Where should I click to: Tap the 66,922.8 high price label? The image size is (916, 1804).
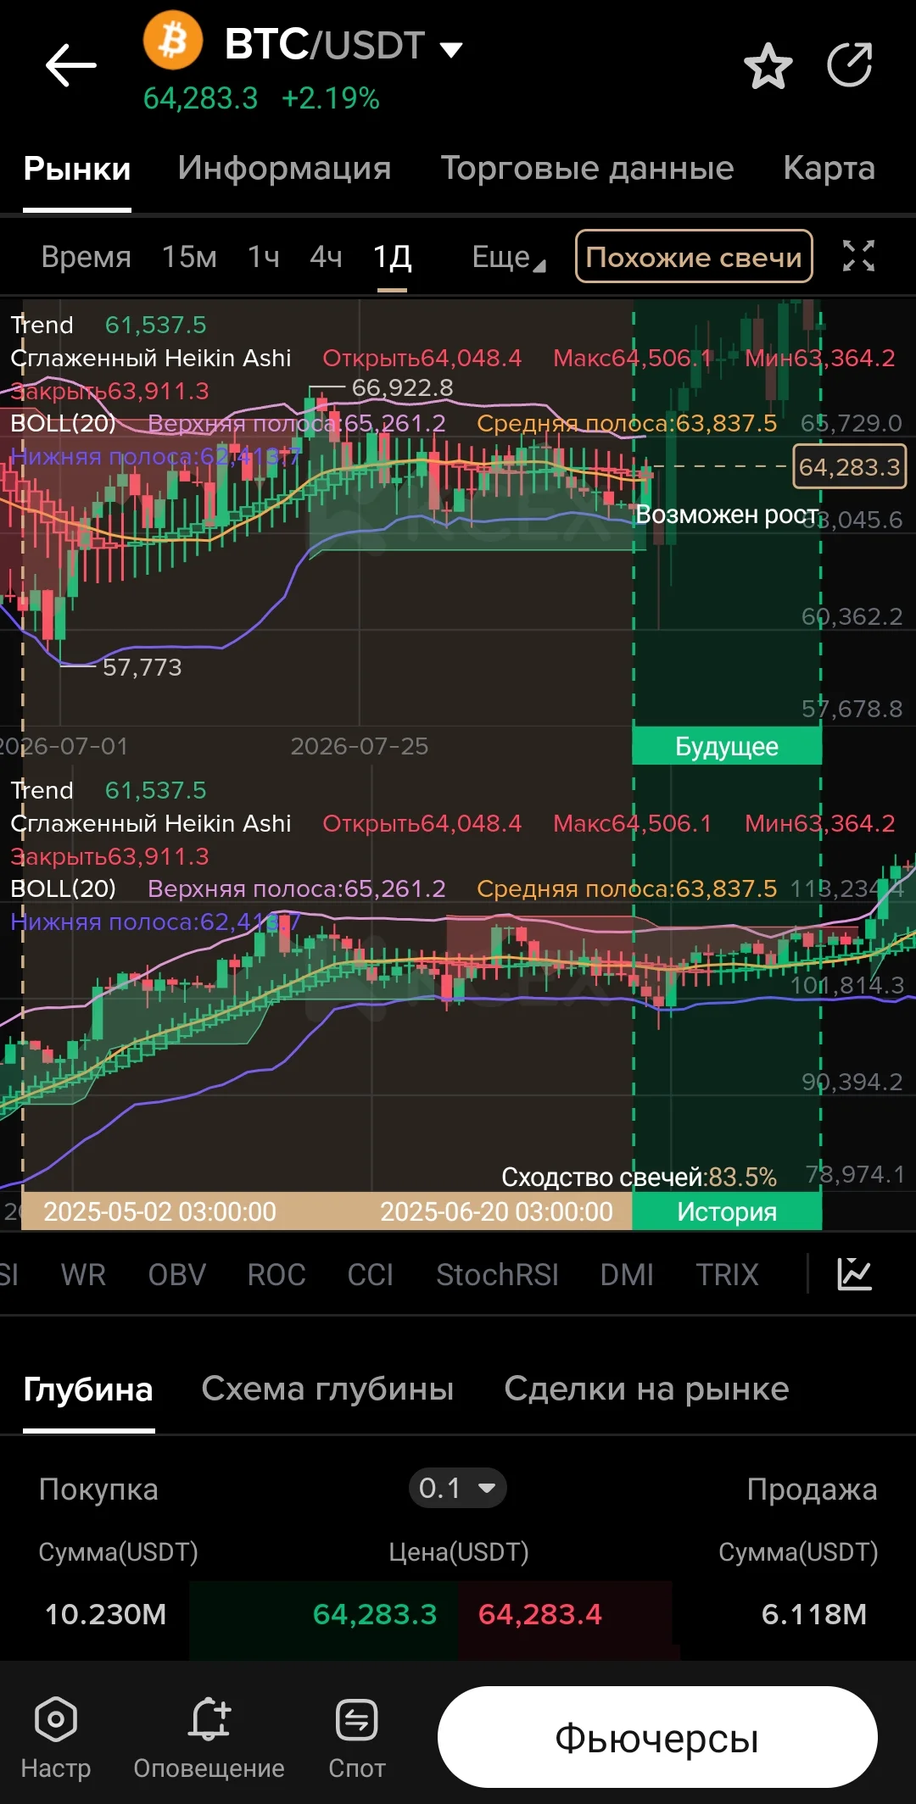[403, 387]
